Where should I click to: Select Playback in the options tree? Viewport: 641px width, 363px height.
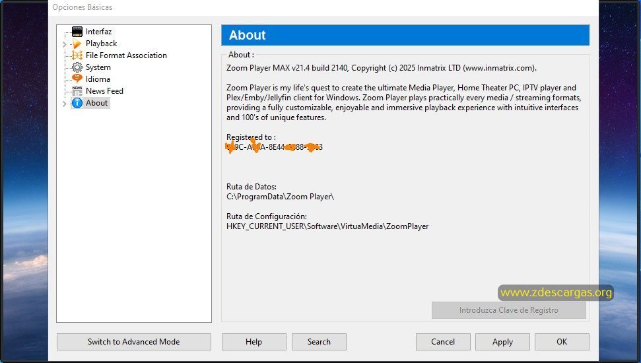(102, 44)
